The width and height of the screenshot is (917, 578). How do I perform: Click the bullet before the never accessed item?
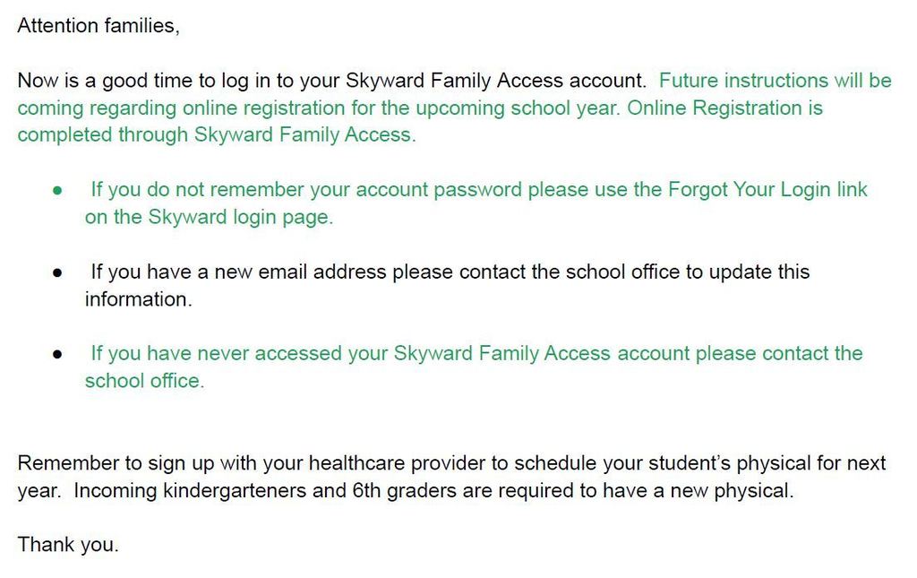pyautogui.click(x=57, y=354)
